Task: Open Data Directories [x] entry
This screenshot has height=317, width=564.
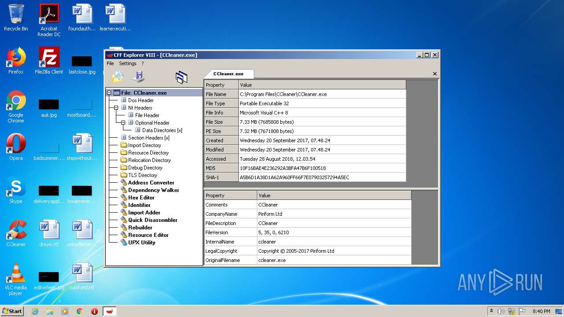Action: pos(162,130)
